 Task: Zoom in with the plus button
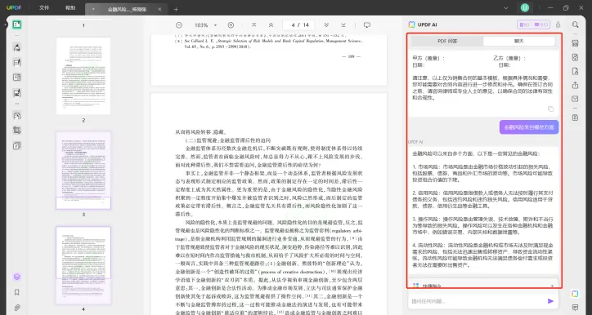tap(231, 24)
